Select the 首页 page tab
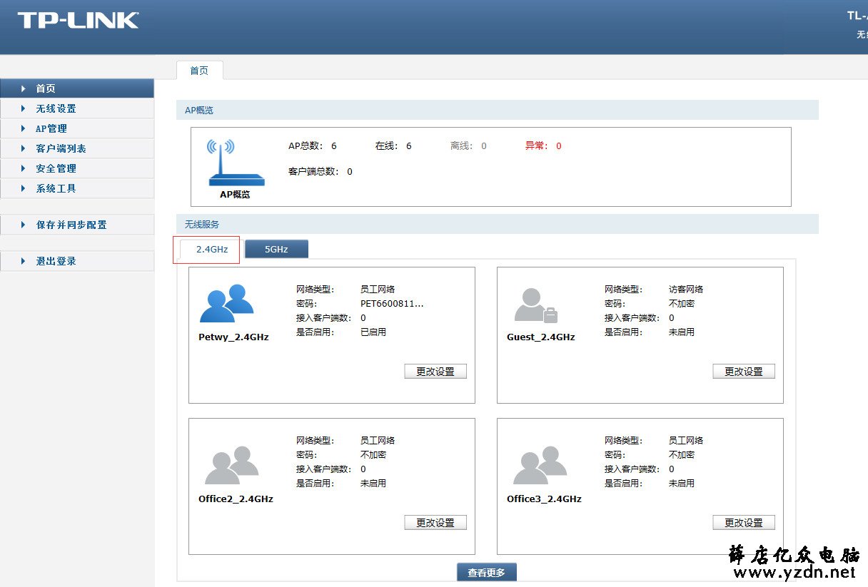 click(199, 71)
